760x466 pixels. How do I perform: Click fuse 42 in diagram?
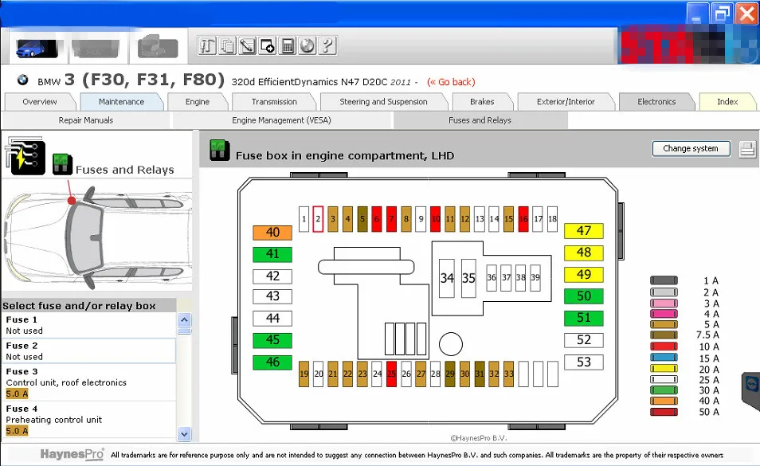[272, 276]
